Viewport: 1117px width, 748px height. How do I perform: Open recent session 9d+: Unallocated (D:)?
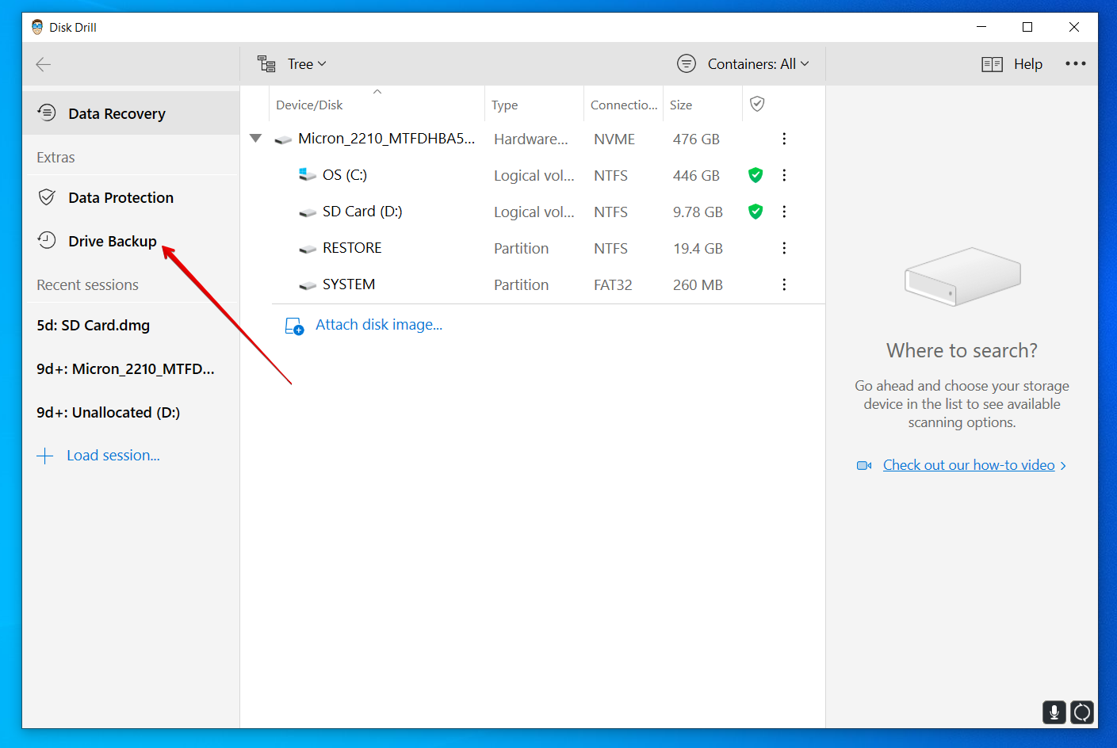(x=108, y=413)
